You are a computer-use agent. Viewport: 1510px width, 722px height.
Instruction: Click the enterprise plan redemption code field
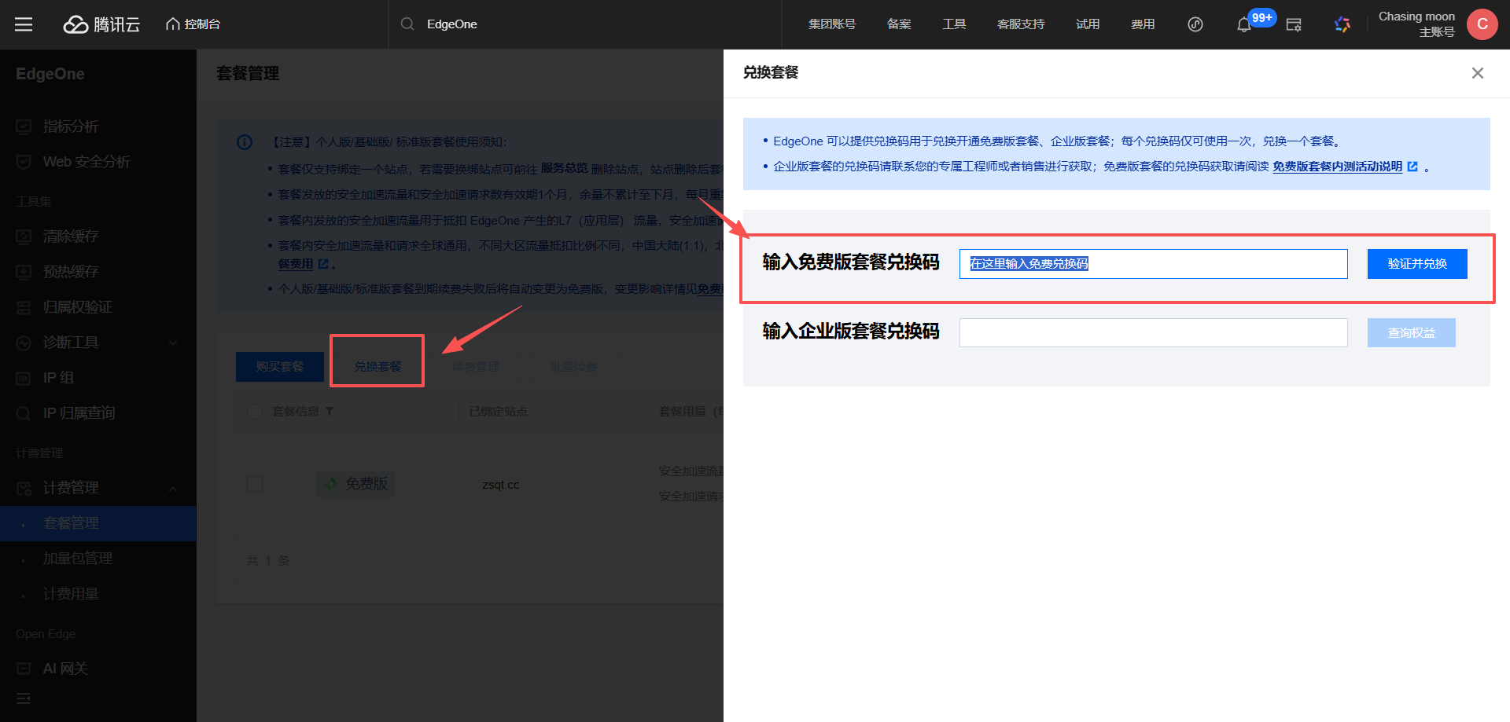pyautogui.click(x=1153, y=332)
